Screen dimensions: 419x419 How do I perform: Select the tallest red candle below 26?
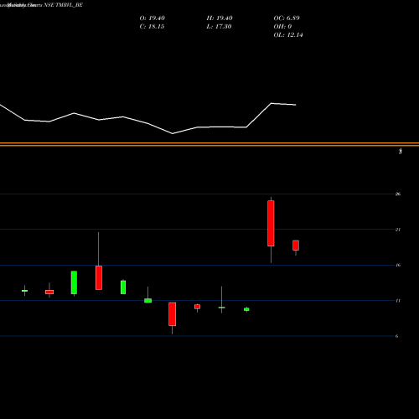[271, 224]
